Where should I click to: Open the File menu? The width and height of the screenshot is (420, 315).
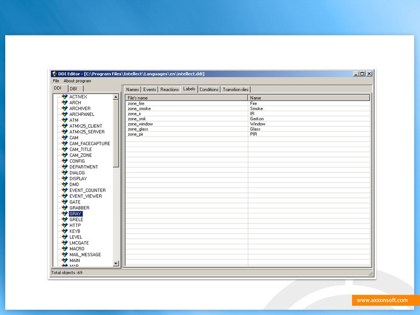[56, 81]
